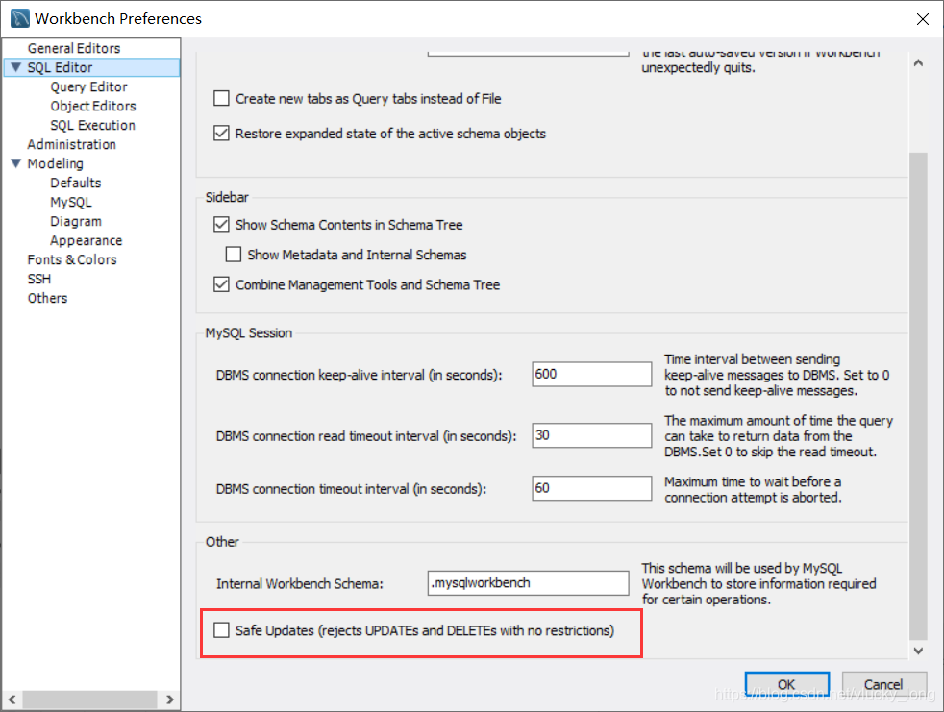
Task: Open Modeling Defaults page
Action: click(x=76, y=183)
